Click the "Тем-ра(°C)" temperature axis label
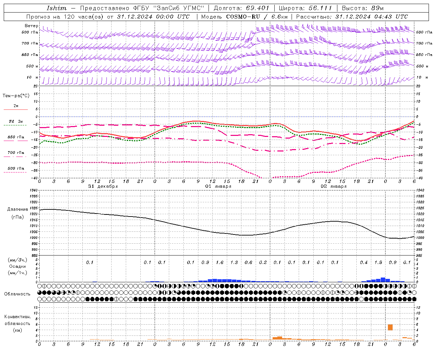Image resolution: width=434 pixels, height=347 pixels. click(x=16, y=96)
